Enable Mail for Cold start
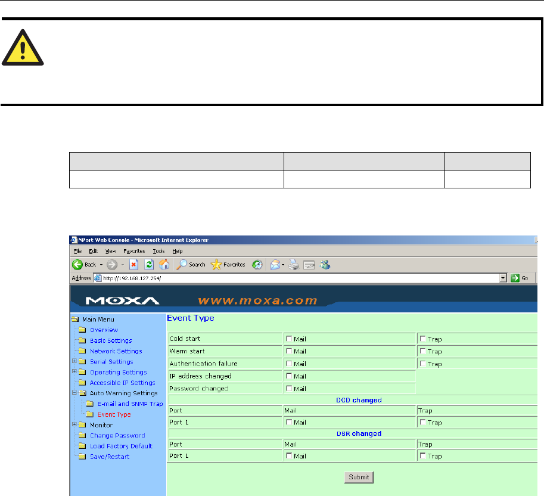544x496 pixels. pyautogui.click(x=289, y=339)
